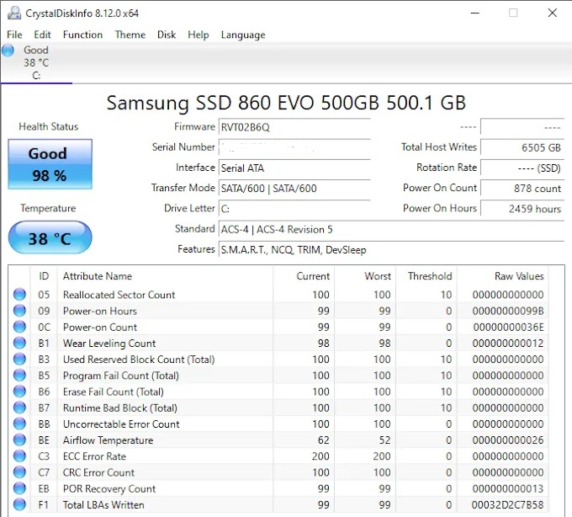Image resolution: width=572 pixels, height=517 pixels.
Task: Minimize the CrystalDiskInfo window
Action: [475, 13]
